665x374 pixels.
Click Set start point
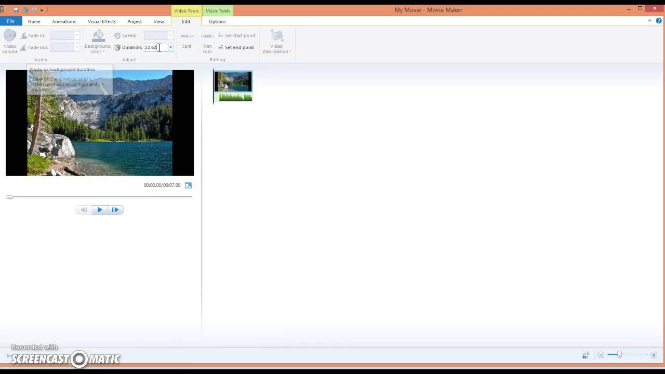[x=236, y=35]
